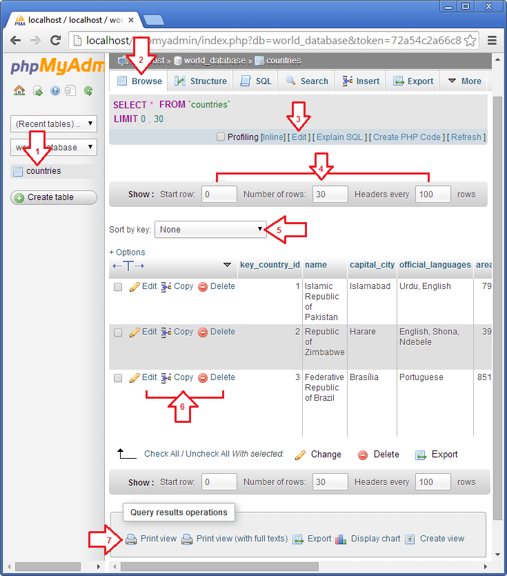Click the top Number of rows input field
The width and height of the screenshot is (507, 576).
tap(330, 195)
